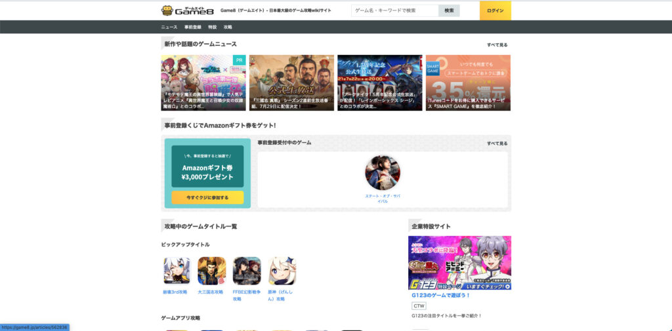Click the ステート・オブ・サバイバル circular game icon
The image size is (672, 331).
point(383,173)
